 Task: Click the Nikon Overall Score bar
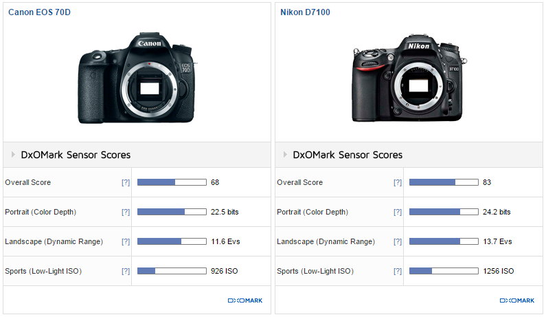point(444,182)
